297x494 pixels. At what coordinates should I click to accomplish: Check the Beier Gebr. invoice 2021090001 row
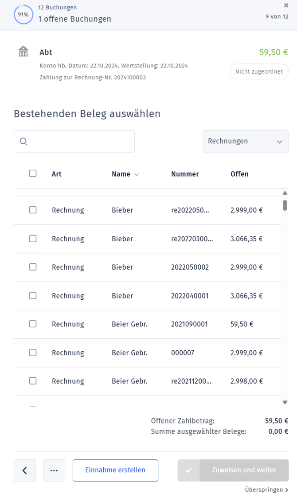[x=33, y=324]
